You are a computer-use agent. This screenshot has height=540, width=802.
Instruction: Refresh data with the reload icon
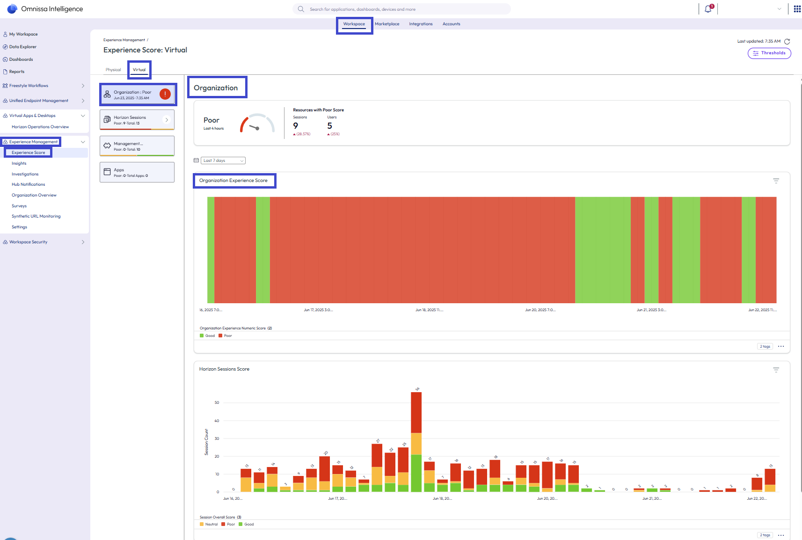[787, 41]
